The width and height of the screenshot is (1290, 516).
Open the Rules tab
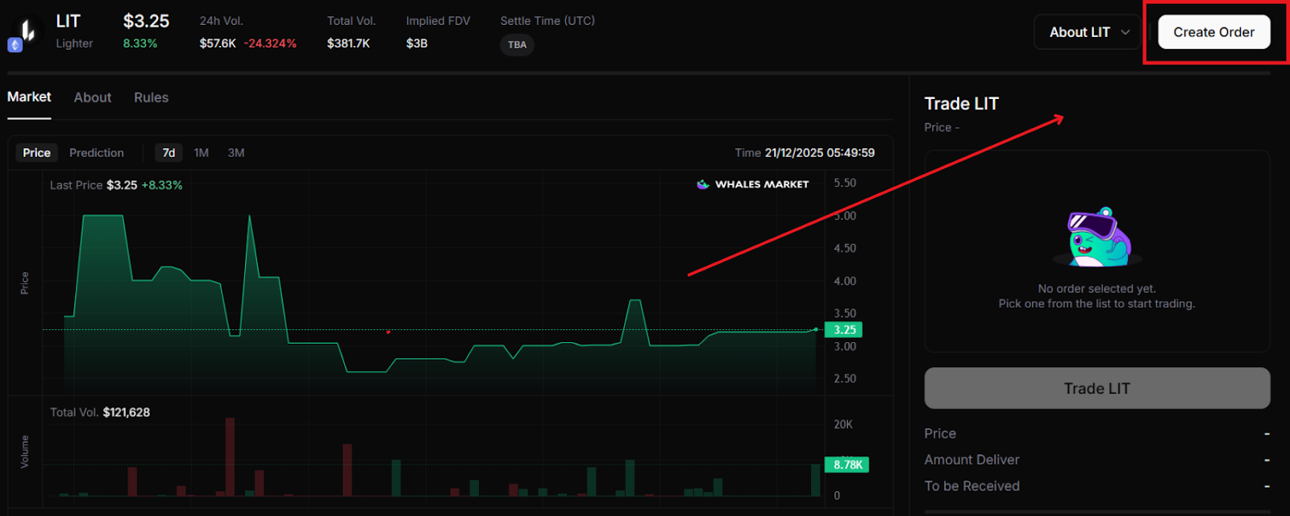click(151, 97)
